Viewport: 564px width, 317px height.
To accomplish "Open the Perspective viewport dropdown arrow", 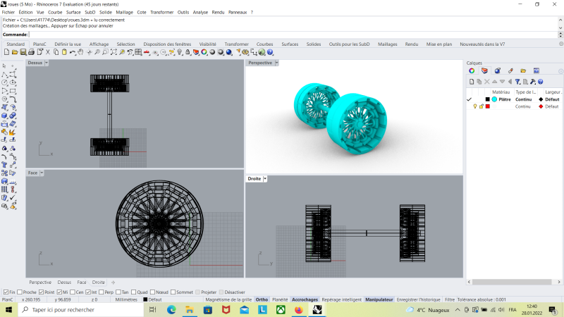I will coord(276,63).
